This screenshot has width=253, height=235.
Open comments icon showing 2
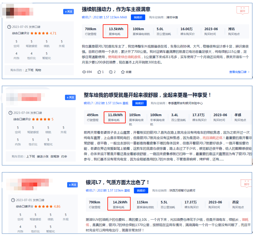pos(111,72)
